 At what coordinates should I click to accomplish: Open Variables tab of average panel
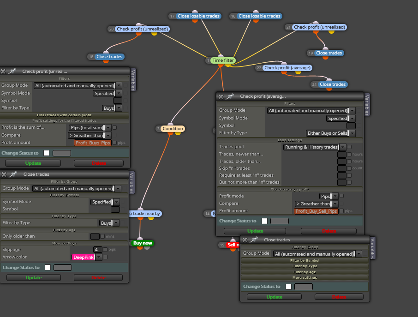click(367, 105)
